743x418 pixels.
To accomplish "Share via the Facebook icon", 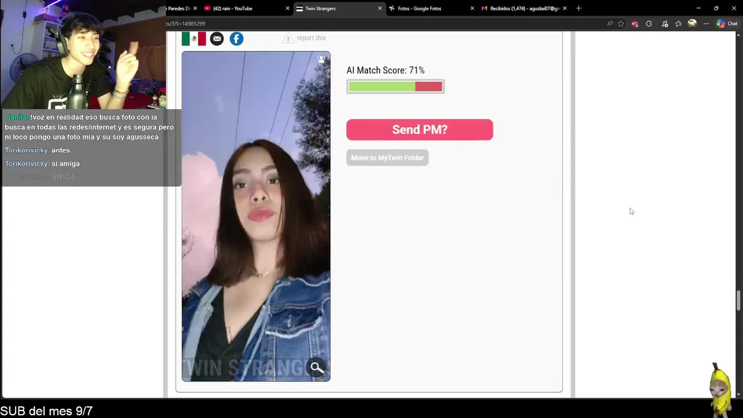I will [x=236, y=39].
